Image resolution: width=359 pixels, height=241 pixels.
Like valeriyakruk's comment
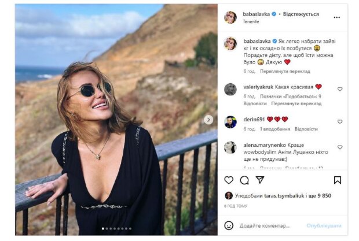[x=340, y=89]
